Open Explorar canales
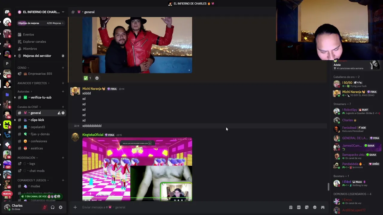 41,42
